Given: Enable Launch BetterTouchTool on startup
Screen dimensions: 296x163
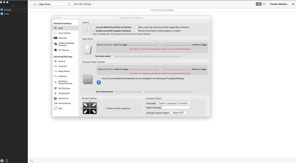Looking at the screenshot, I should (94, 27).
